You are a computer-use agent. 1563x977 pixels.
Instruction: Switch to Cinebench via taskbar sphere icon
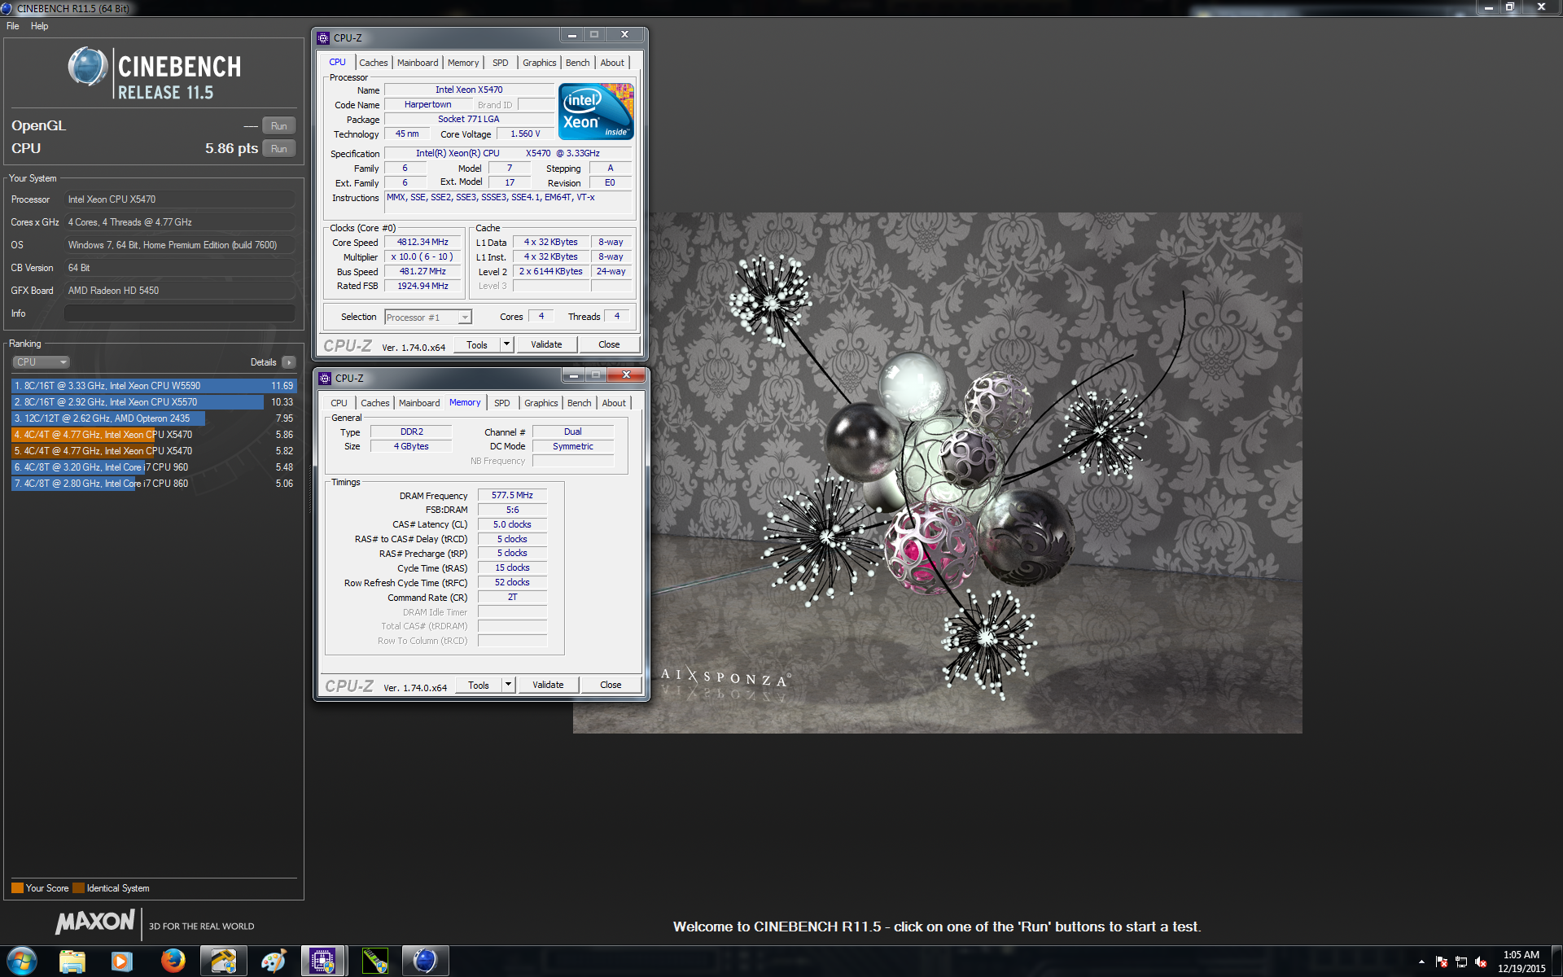click(x=425, y=961)
